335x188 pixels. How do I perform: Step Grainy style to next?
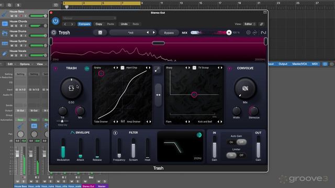(117, 67)
